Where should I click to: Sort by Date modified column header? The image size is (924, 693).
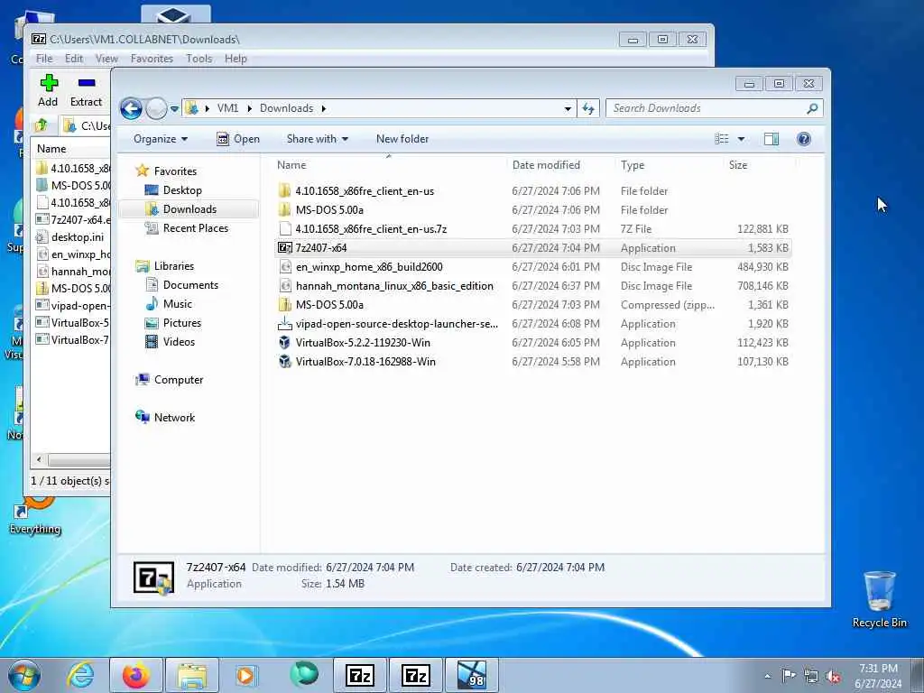559,165
